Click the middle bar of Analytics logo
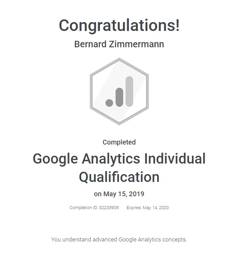 pyautogui.click(x=119, y=97)
